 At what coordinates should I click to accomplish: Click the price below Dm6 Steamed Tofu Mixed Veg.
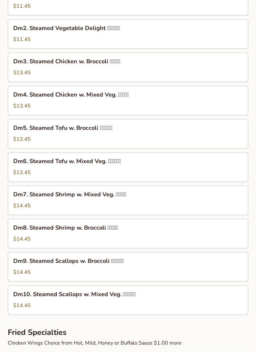point(22,172)
